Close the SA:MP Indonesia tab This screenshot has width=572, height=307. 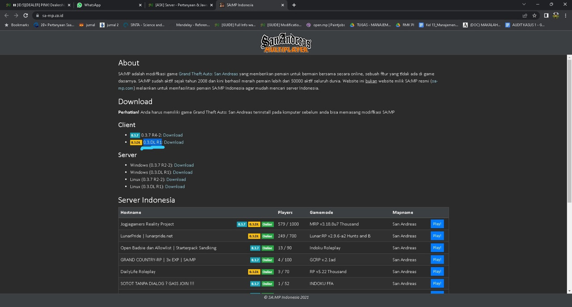coord(282,5)
